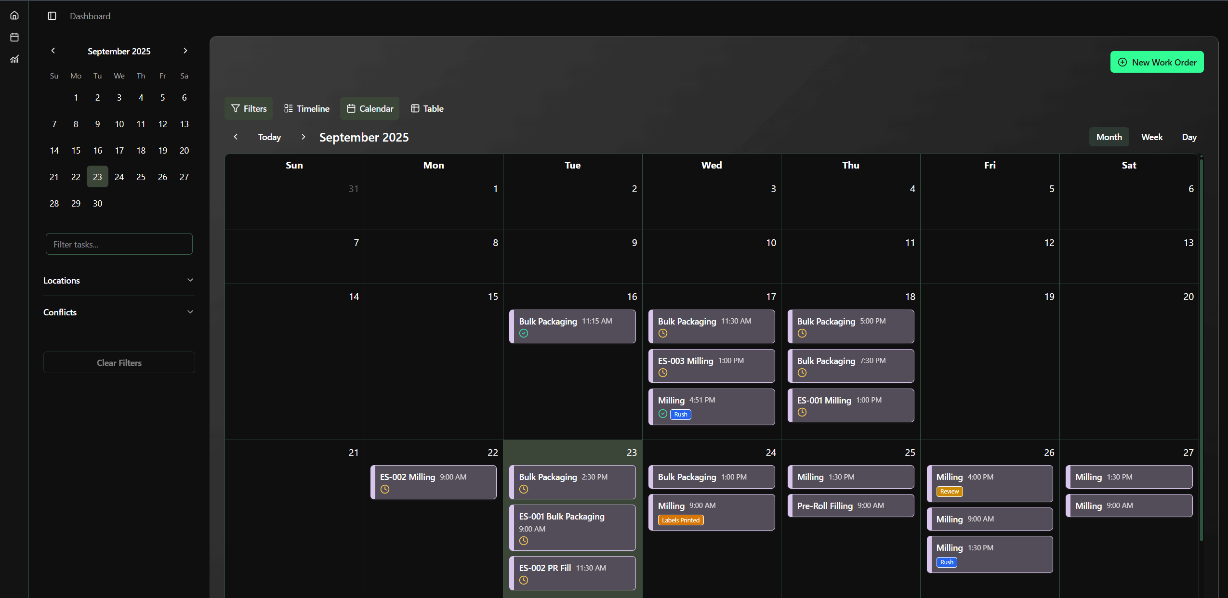This screenshot has height=598, width=1228.
Task: Switch to Day view
Action: pyautogui.click(x=1188, y=137)
